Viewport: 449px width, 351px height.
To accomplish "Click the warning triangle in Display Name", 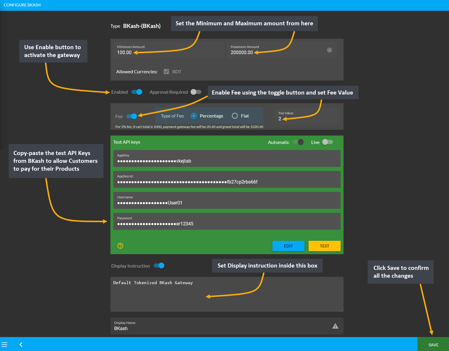I will point(335,326).
